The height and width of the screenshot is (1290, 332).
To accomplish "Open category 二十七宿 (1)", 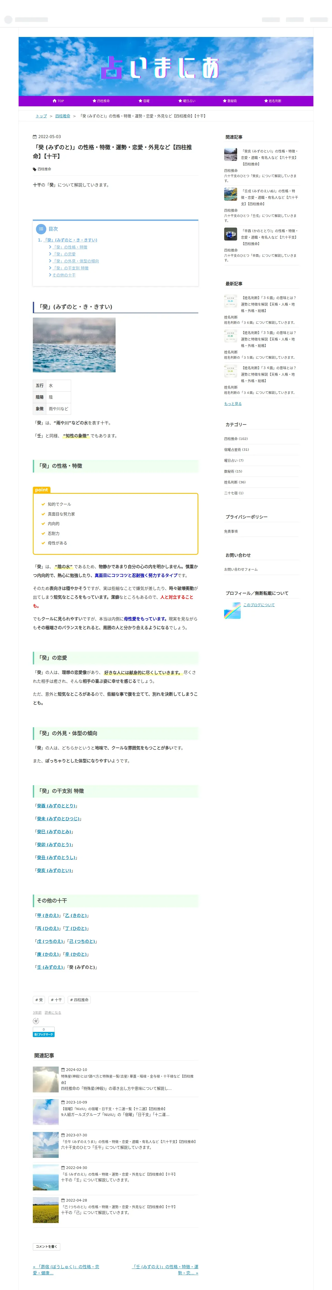I will pos(234,493).
